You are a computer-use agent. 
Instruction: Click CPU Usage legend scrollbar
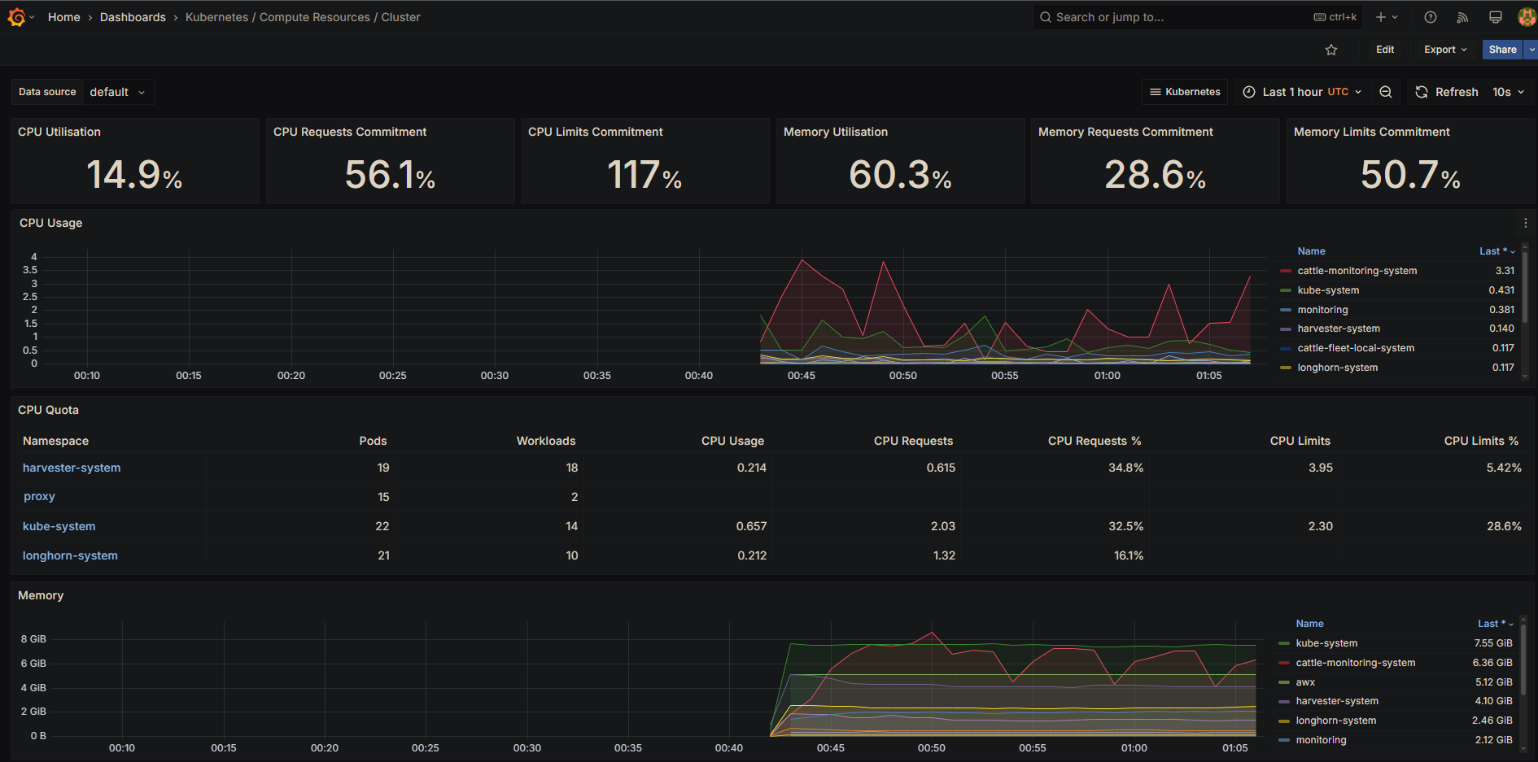click(1525, 287)
